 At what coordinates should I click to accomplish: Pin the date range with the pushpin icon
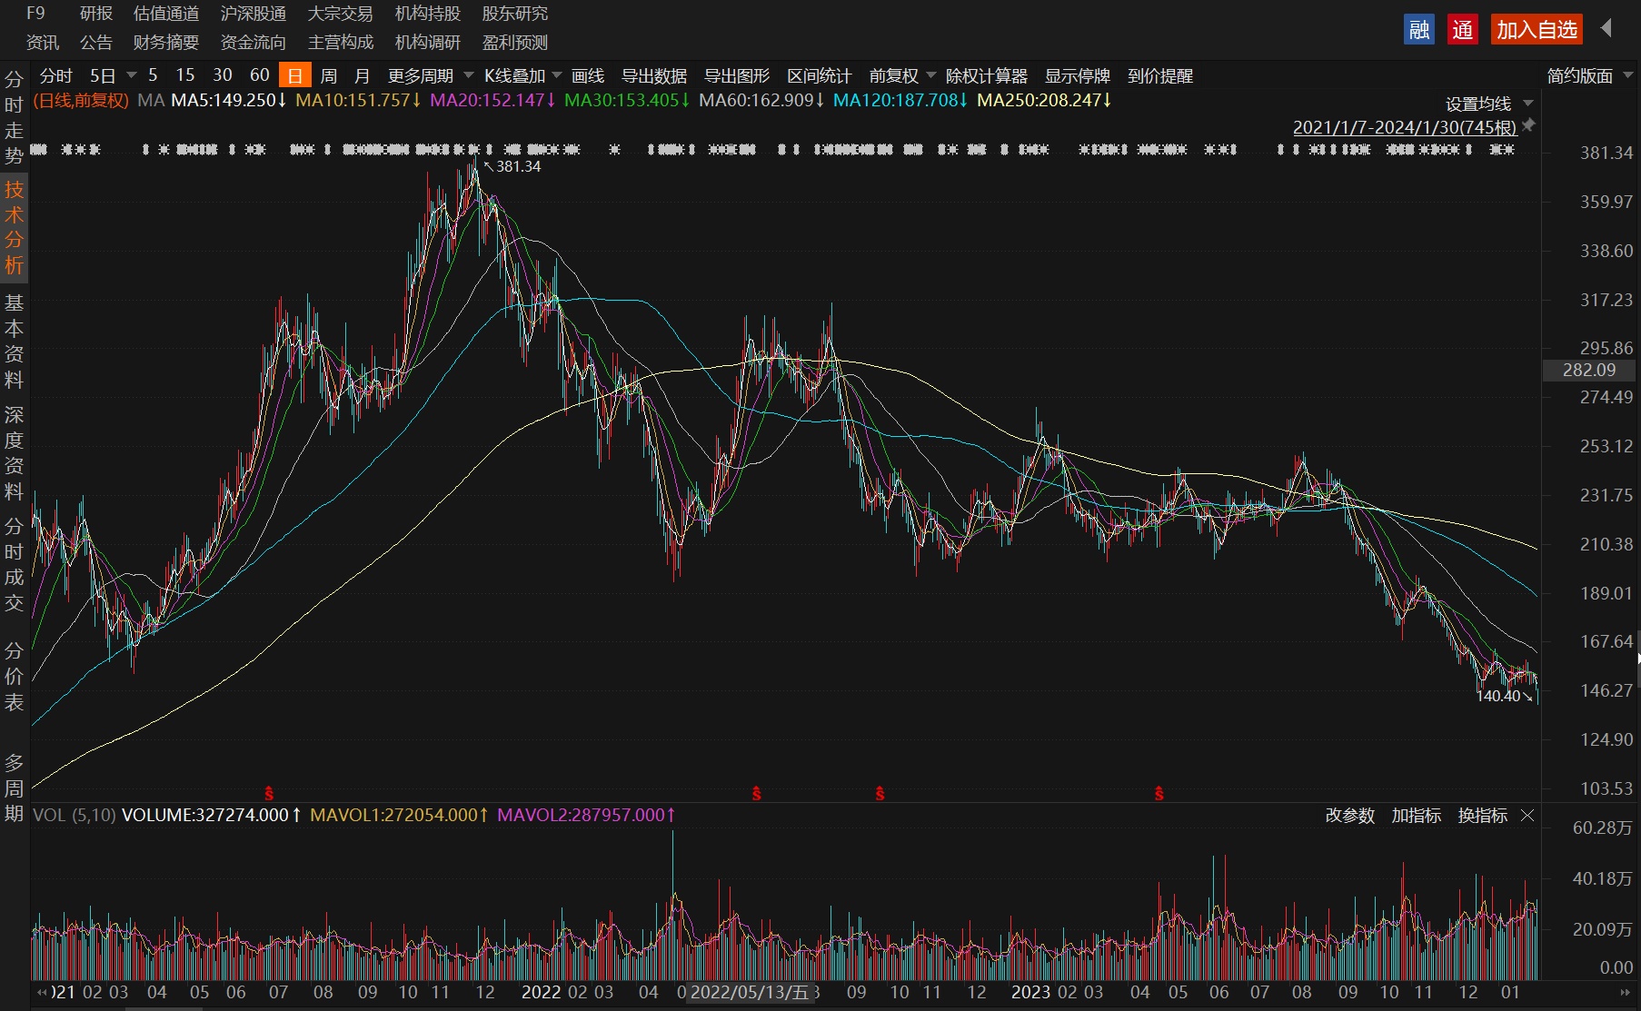(x=1528, y=125)
